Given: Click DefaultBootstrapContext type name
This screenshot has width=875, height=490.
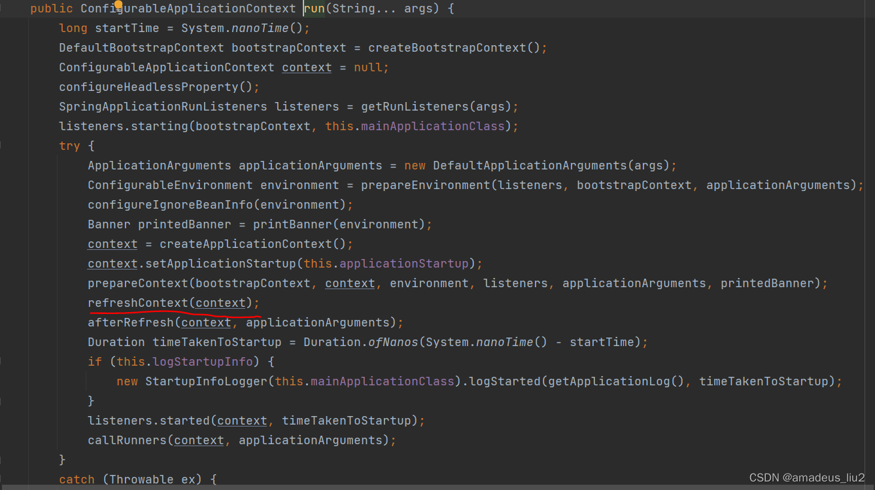Looking at the screenshot, I should [x=141, y=48].
